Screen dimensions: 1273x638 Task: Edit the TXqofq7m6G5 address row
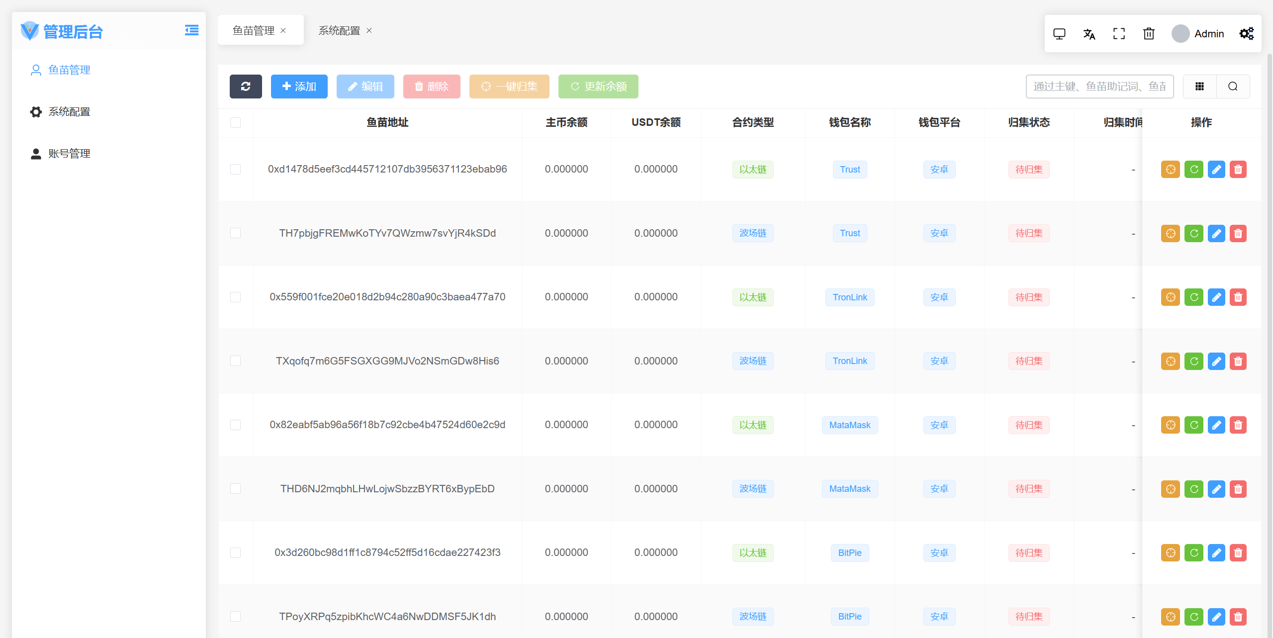point(1216,361)
